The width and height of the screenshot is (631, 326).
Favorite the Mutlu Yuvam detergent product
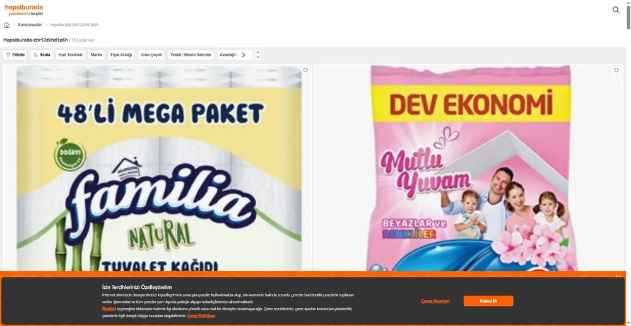pos(616,71)
